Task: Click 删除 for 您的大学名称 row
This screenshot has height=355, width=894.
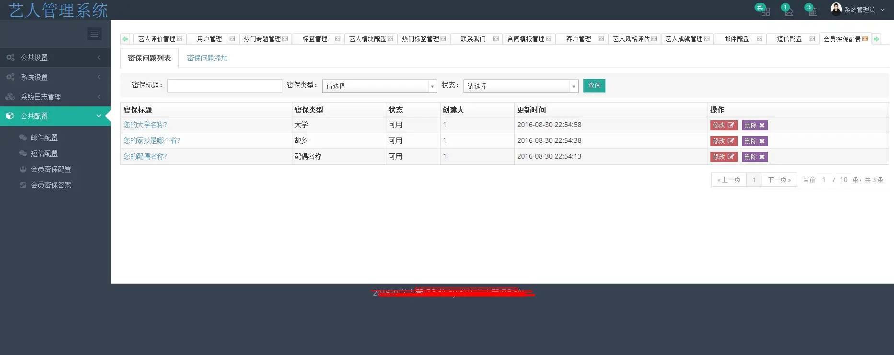Action: point(755,125)
